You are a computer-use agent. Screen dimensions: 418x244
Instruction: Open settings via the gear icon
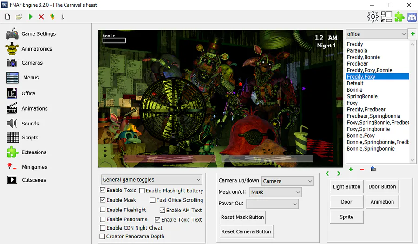372,17
